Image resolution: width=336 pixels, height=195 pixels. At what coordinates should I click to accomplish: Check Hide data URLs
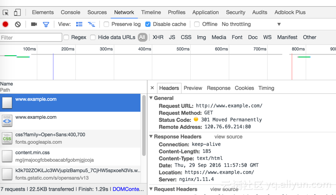tap(93, 37)
